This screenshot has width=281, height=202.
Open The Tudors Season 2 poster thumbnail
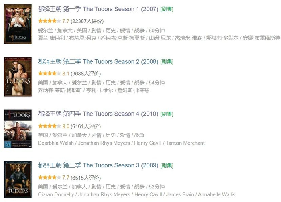[x=18, y=77]
